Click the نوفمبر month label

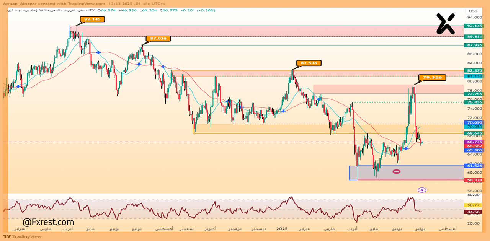(235, 228)
